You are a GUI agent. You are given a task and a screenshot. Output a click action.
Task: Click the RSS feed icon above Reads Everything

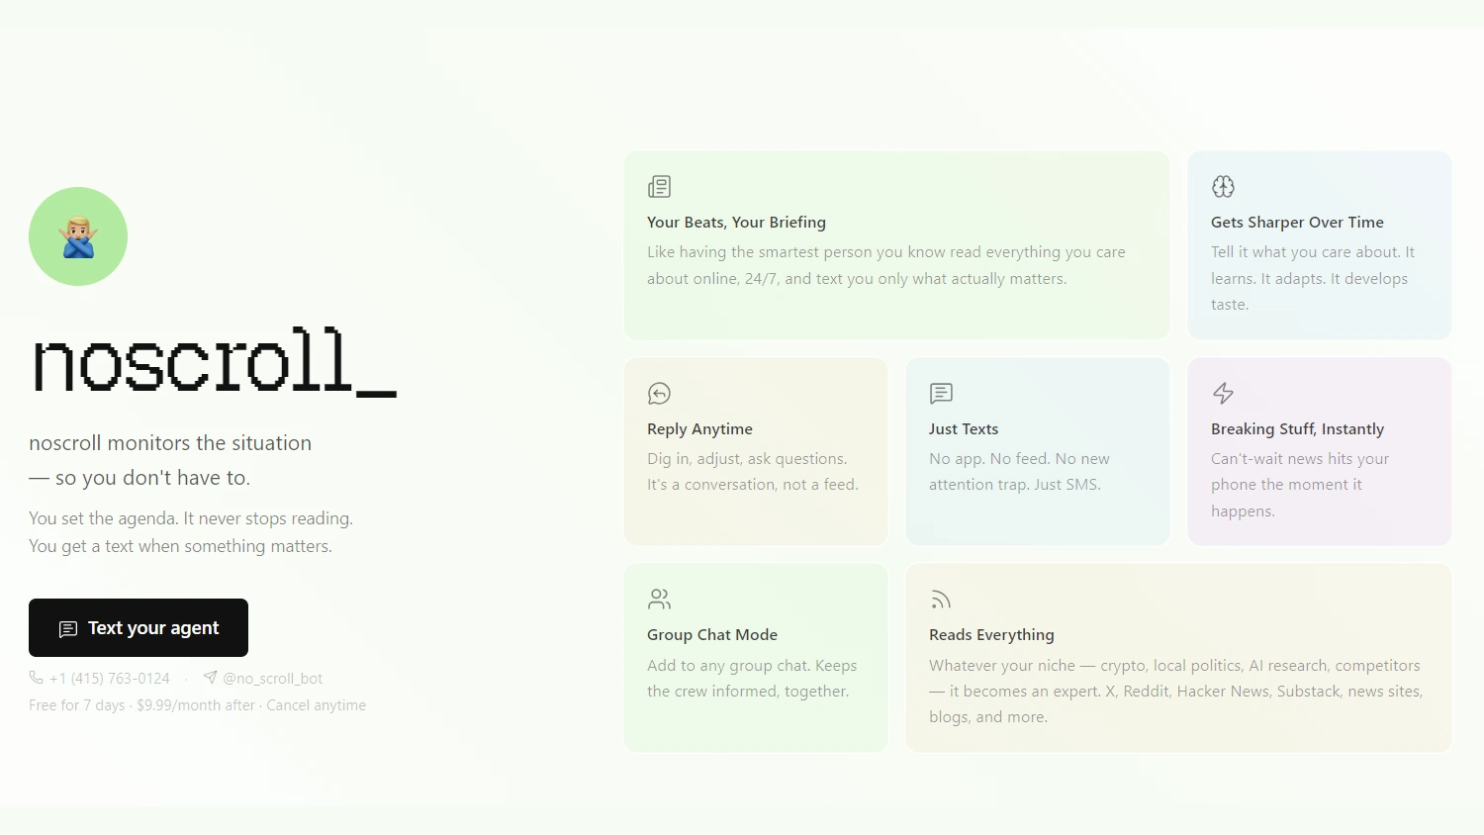[941, 600]
